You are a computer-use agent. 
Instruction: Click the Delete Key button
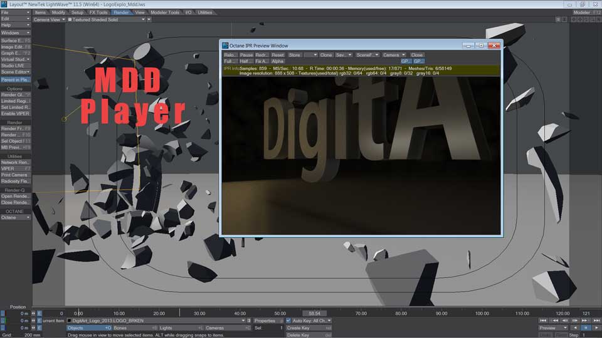[309, 335]
